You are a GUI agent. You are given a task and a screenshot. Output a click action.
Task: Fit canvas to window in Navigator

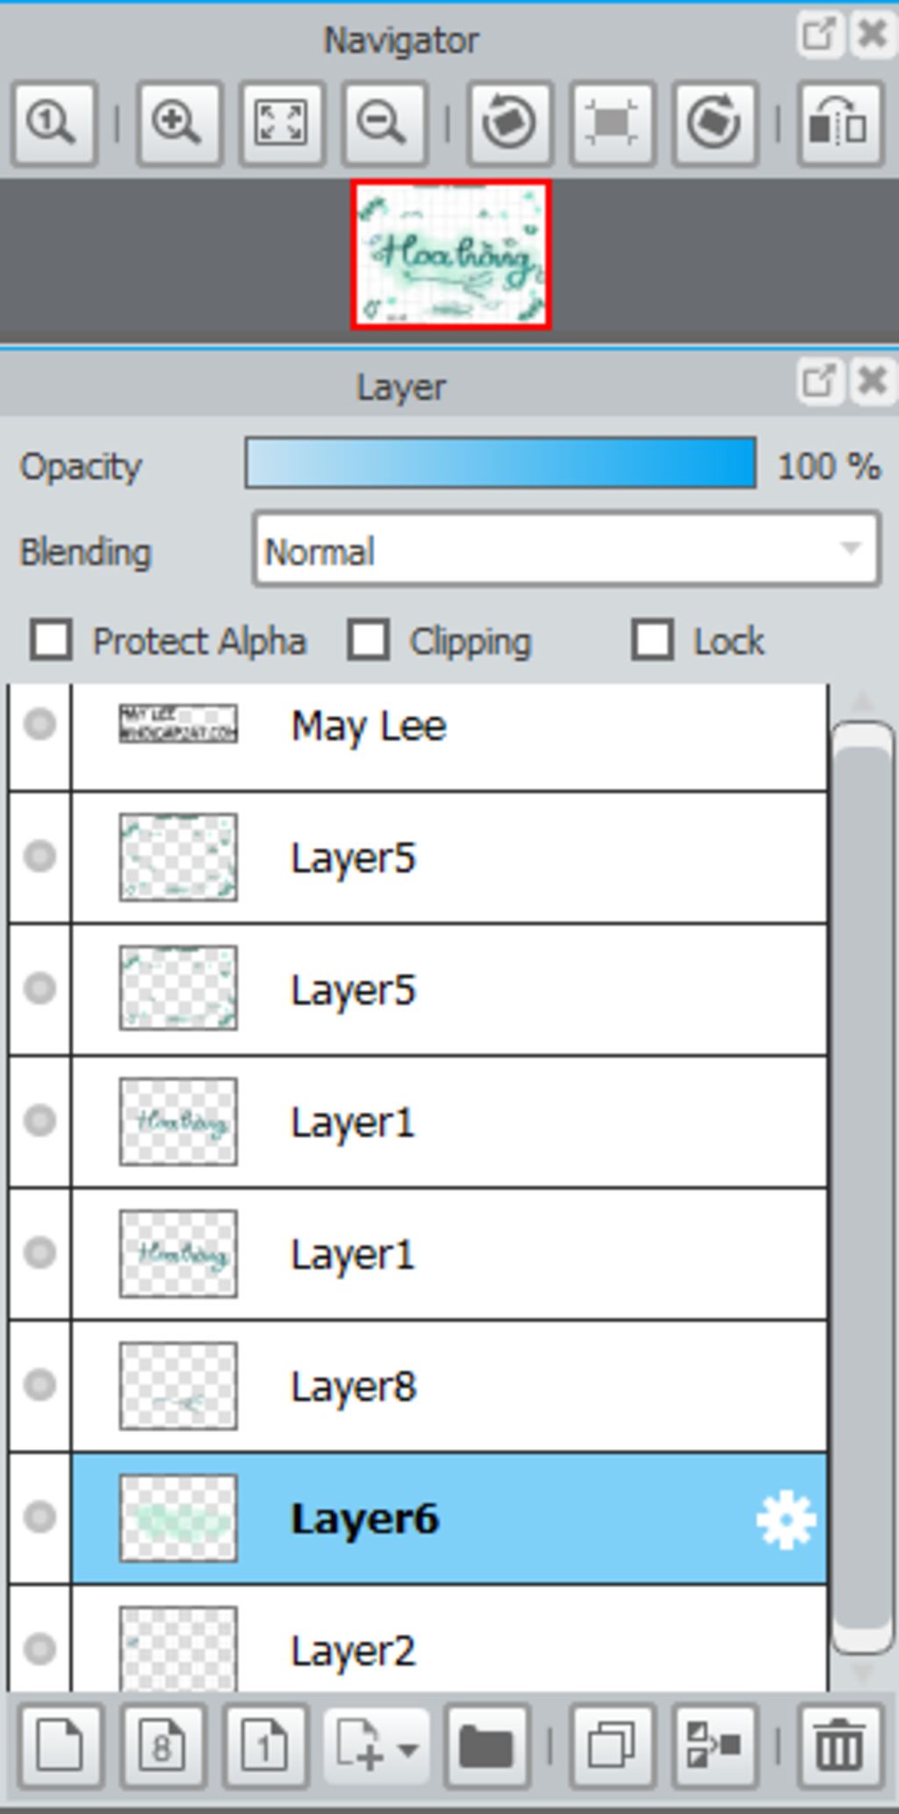[x=281, y=123]
